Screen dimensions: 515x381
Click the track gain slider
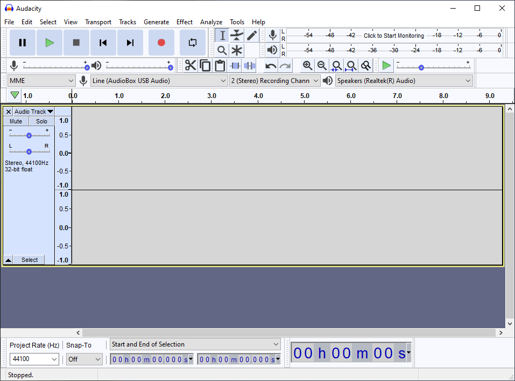[29, 135]
